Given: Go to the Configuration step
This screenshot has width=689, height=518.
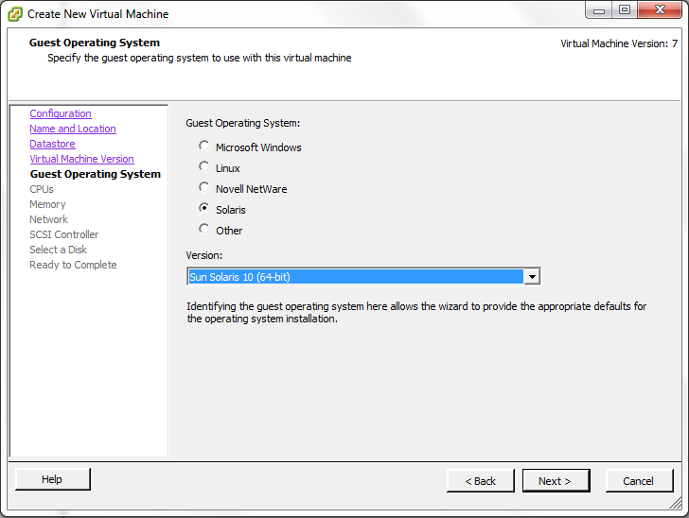Looking at the screenshot, I should click(61, 113).
